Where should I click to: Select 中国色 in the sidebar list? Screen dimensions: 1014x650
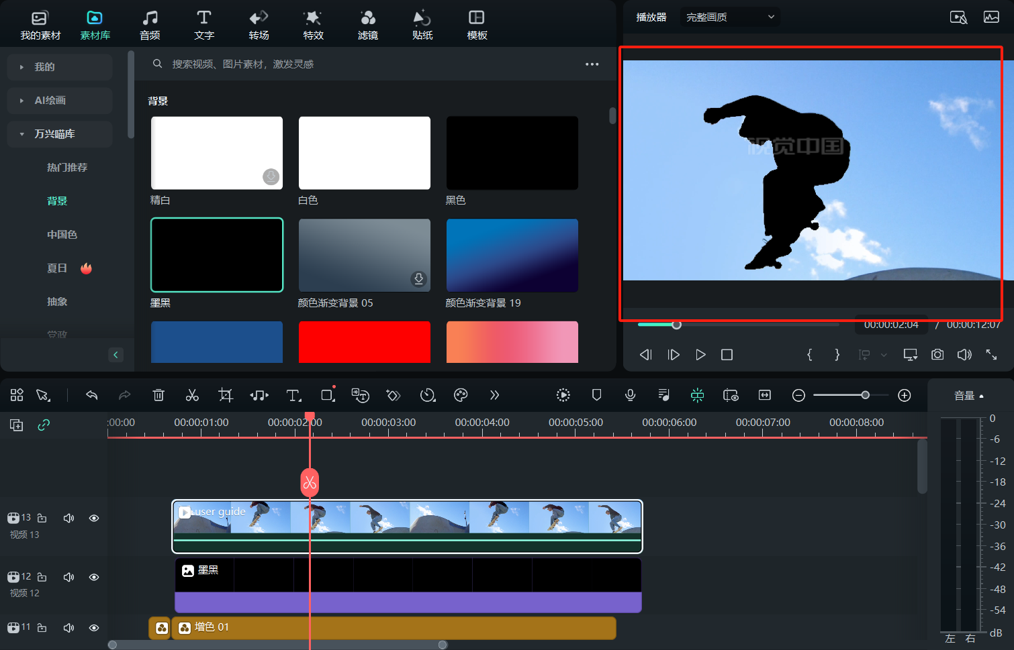(62, 235)
